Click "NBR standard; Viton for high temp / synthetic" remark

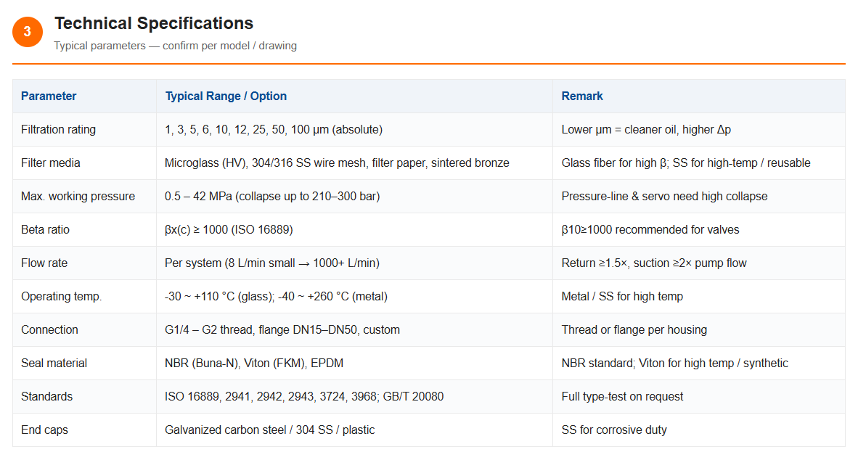tap(674, 364)
